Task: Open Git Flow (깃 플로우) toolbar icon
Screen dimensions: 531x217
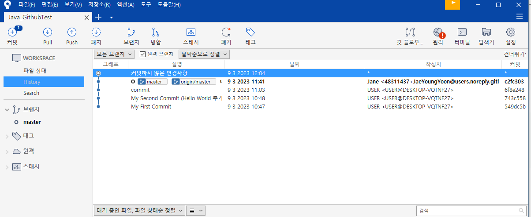Action: pyautogui.click(x=410, y=36)
